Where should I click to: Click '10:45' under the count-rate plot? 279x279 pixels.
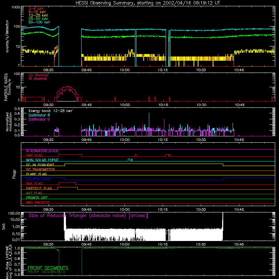tap(239, 70)
